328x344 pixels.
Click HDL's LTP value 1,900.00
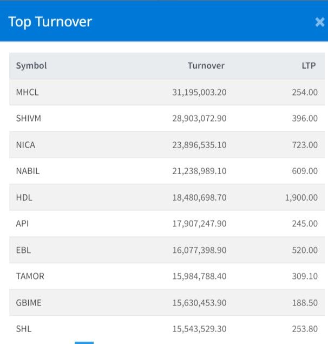301,198
